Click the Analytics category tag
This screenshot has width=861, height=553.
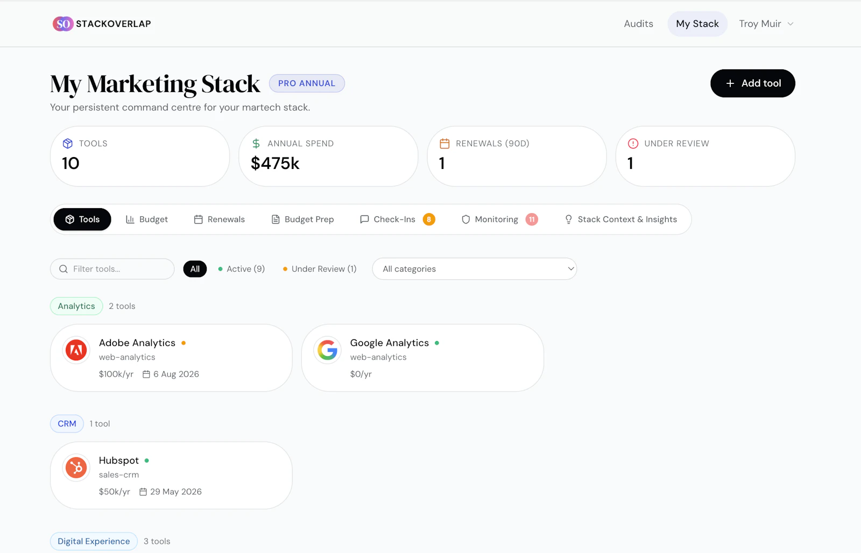pyautogui.click(x=76, y=306)
